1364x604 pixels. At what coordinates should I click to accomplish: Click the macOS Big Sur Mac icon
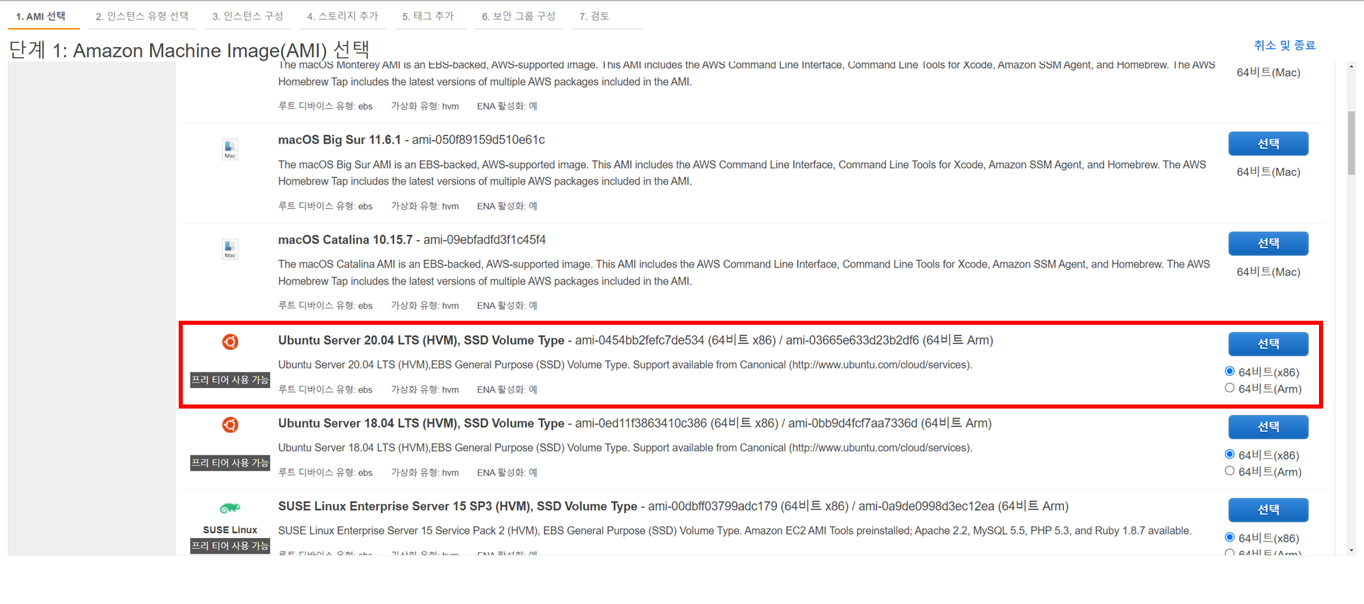[x=230, y=148]
